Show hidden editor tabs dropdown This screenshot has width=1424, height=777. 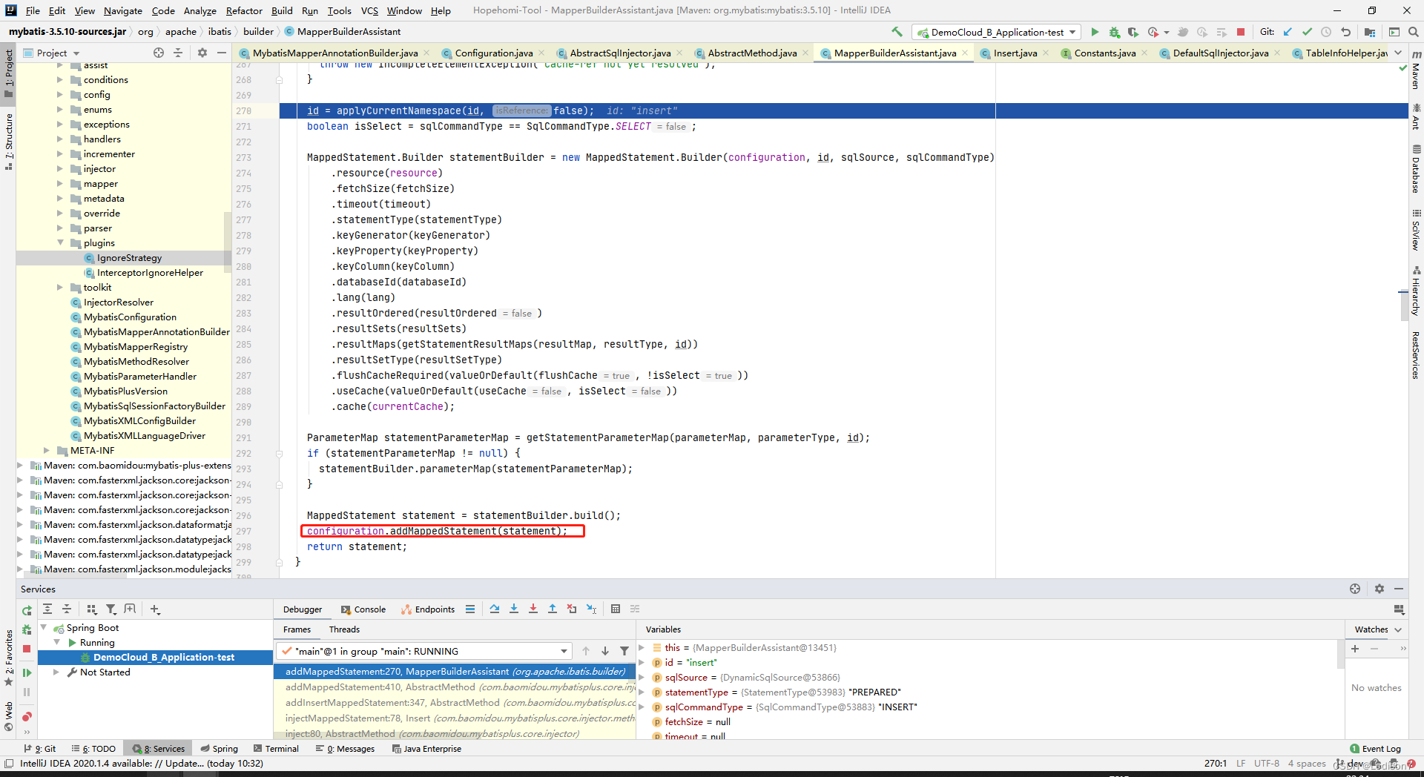1398,53
